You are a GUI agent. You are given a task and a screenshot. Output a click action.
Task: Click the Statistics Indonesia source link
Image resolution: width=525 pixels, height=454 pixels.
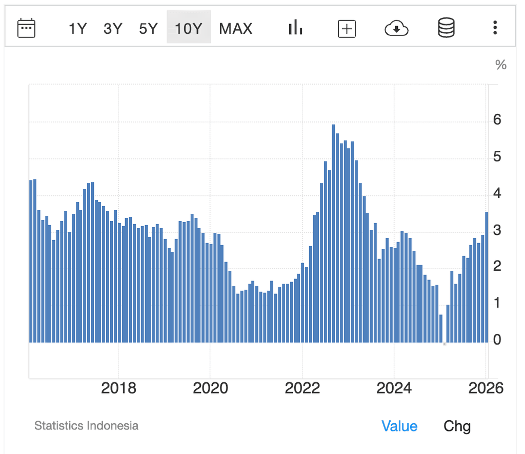coord(86,425)
